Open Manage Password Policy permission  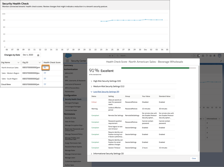point(74,134)
